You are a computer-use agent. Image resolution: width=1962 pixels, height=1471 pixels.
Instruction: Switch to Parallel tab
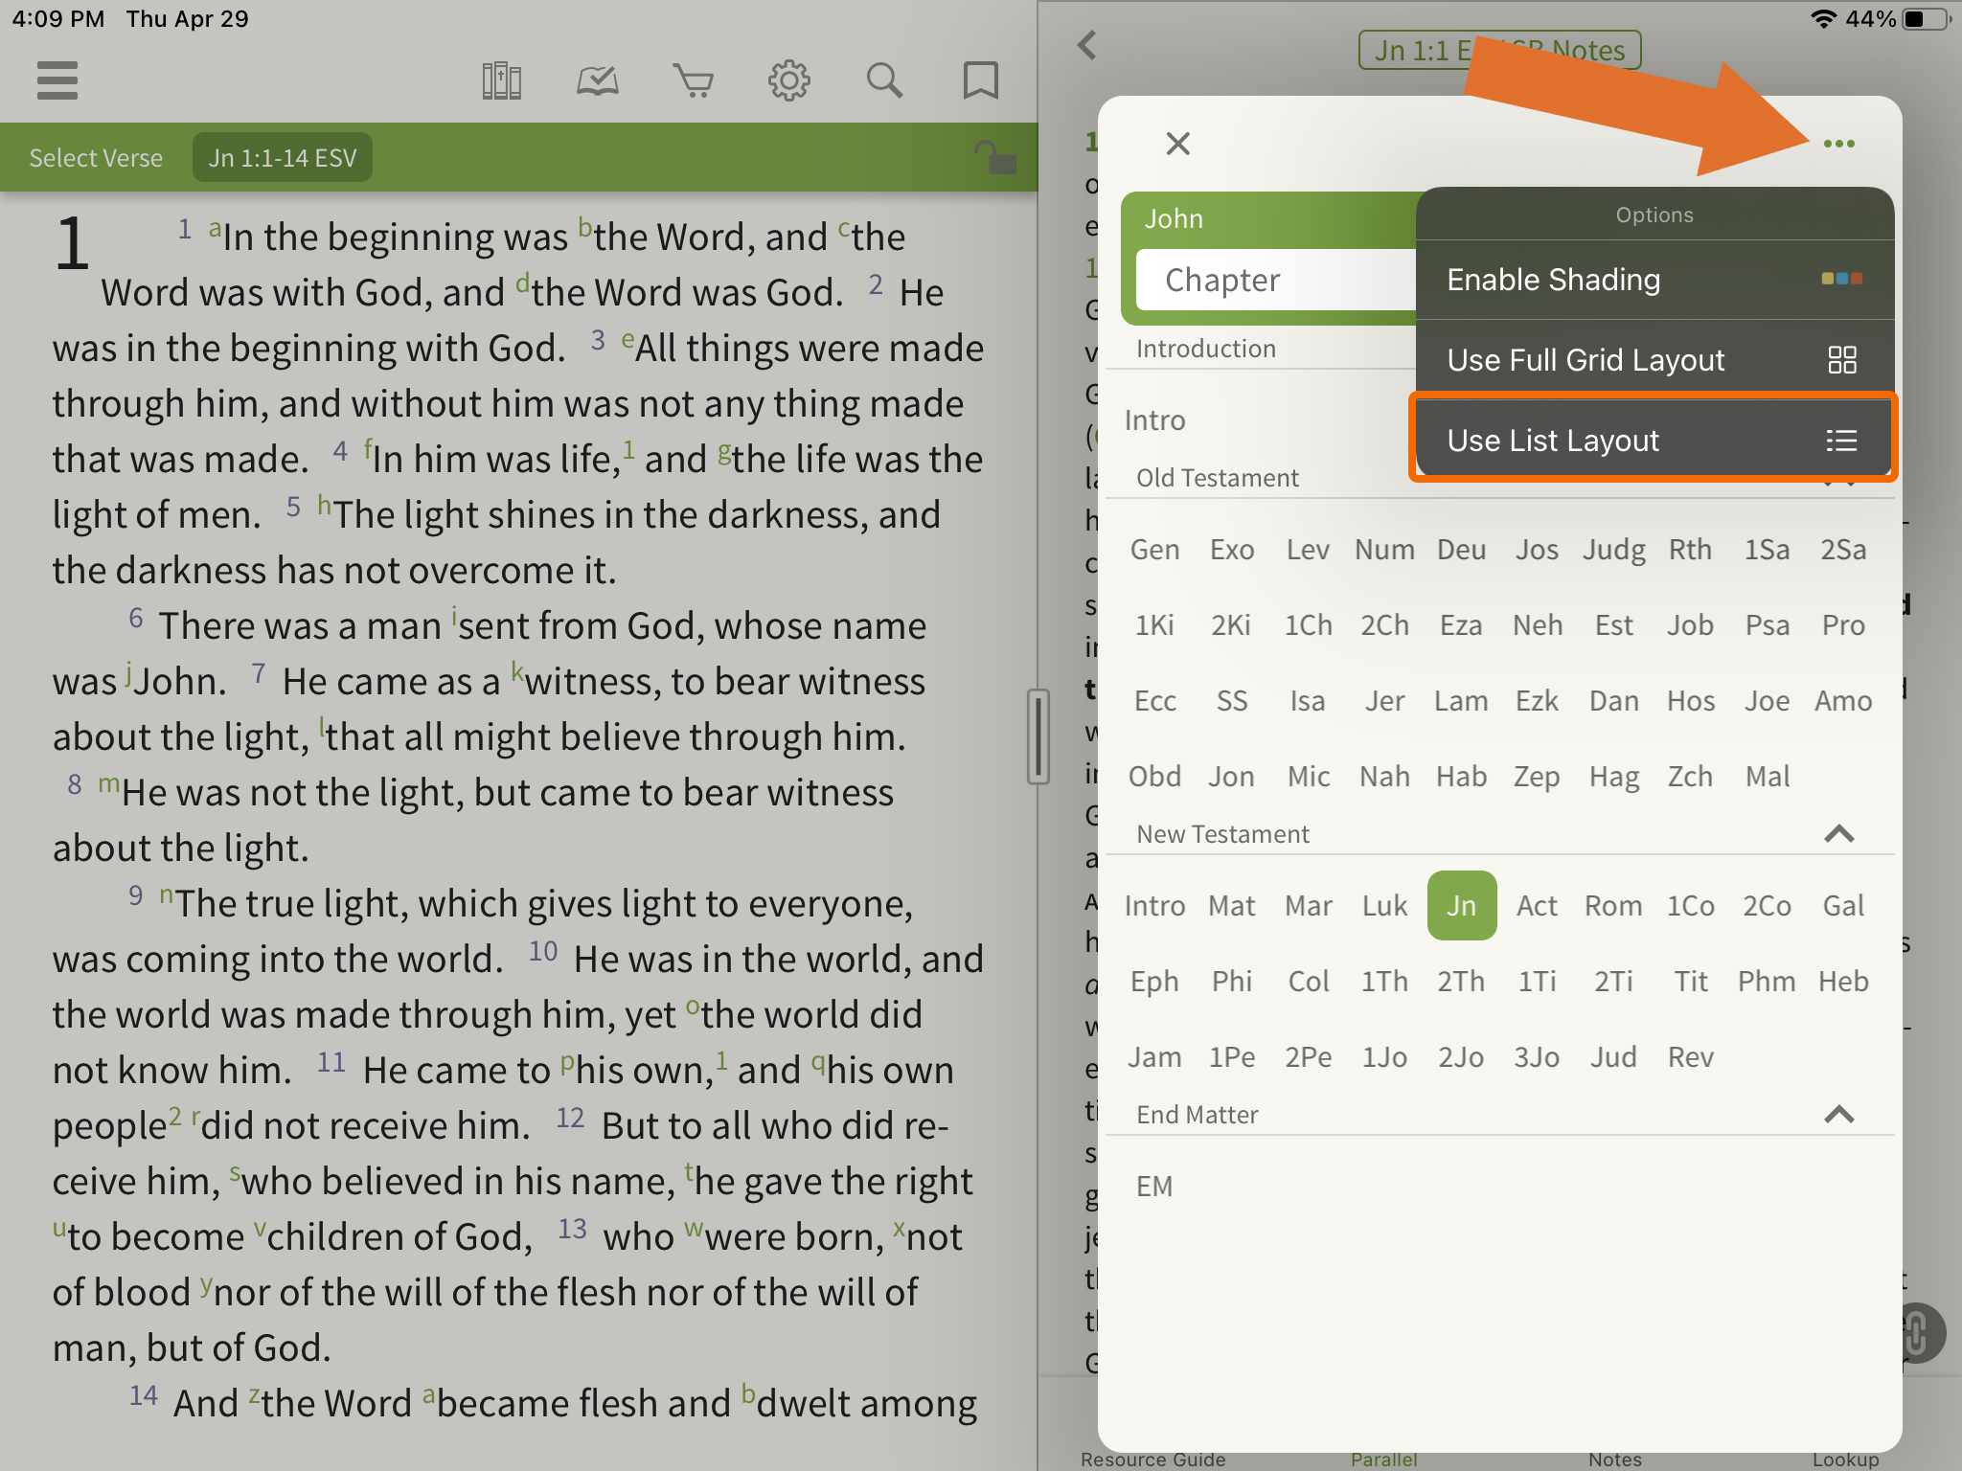pyautogui.click(x=1384, y=1459)
